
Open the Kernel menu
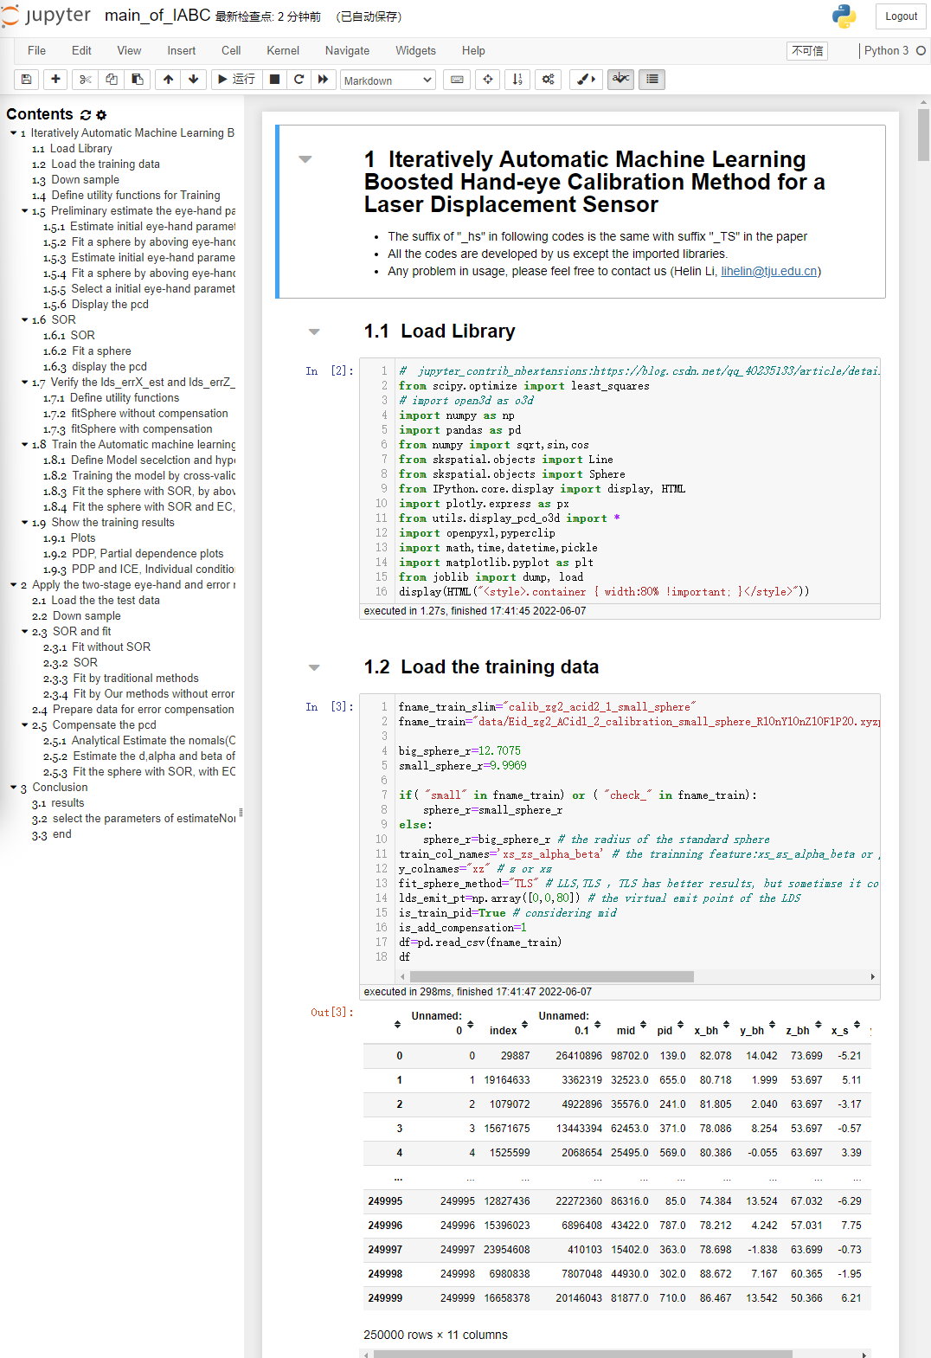pyautogui.click(x=283, y=51)
